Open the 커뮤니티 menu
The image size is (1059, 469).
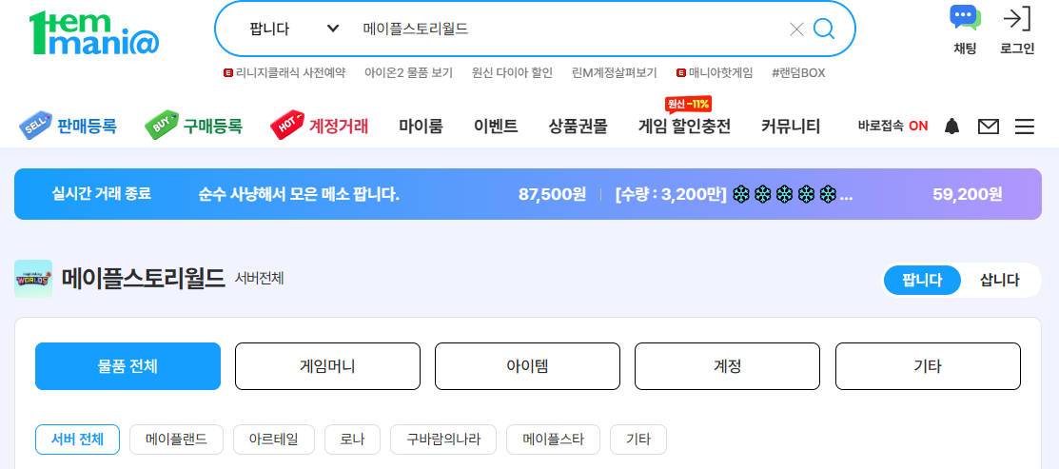click(791, 127)
